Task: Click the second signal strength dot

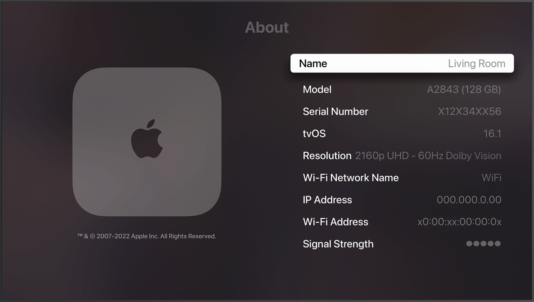Action: [476, 244]
